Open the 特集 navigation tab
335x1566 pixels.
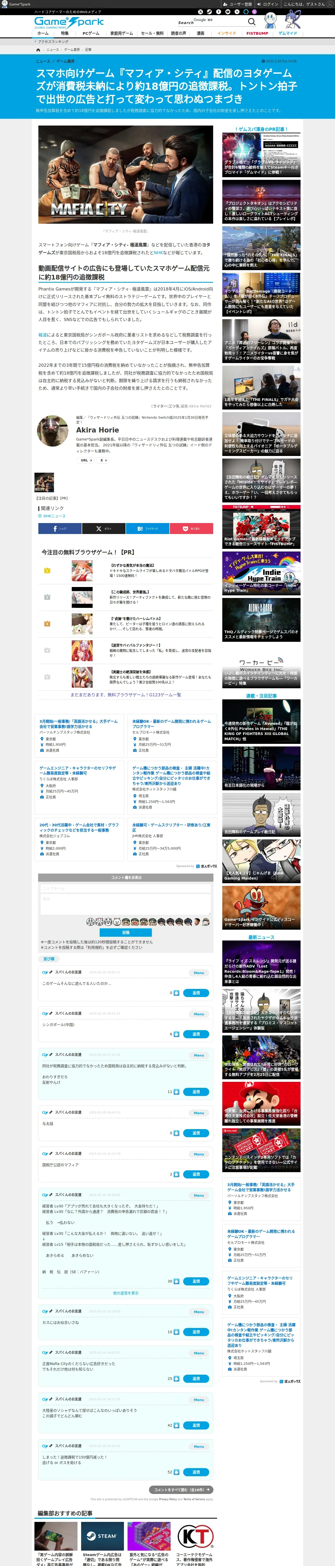pos(64,33)
